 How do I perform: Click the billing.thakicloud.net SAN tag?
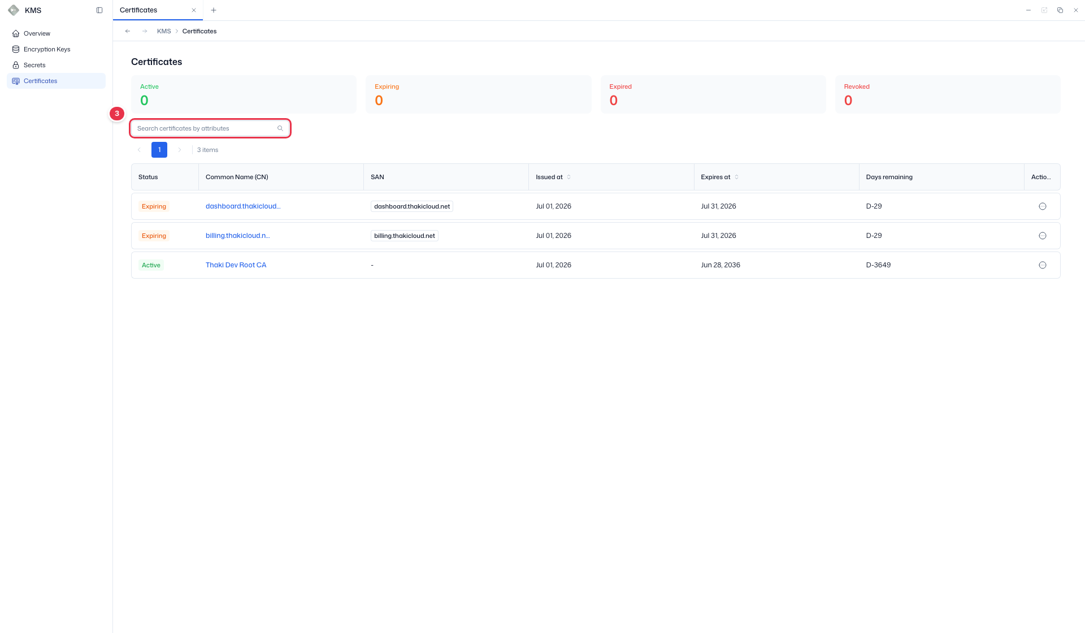405,236
